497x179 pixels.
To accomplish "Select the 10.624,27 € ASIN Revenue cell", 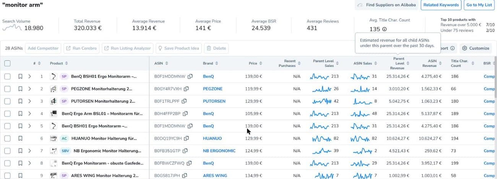I will pyautogui.click(x=431, y=139).
